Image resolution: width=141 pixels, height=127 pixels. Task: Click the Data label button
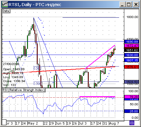(6, 11)
